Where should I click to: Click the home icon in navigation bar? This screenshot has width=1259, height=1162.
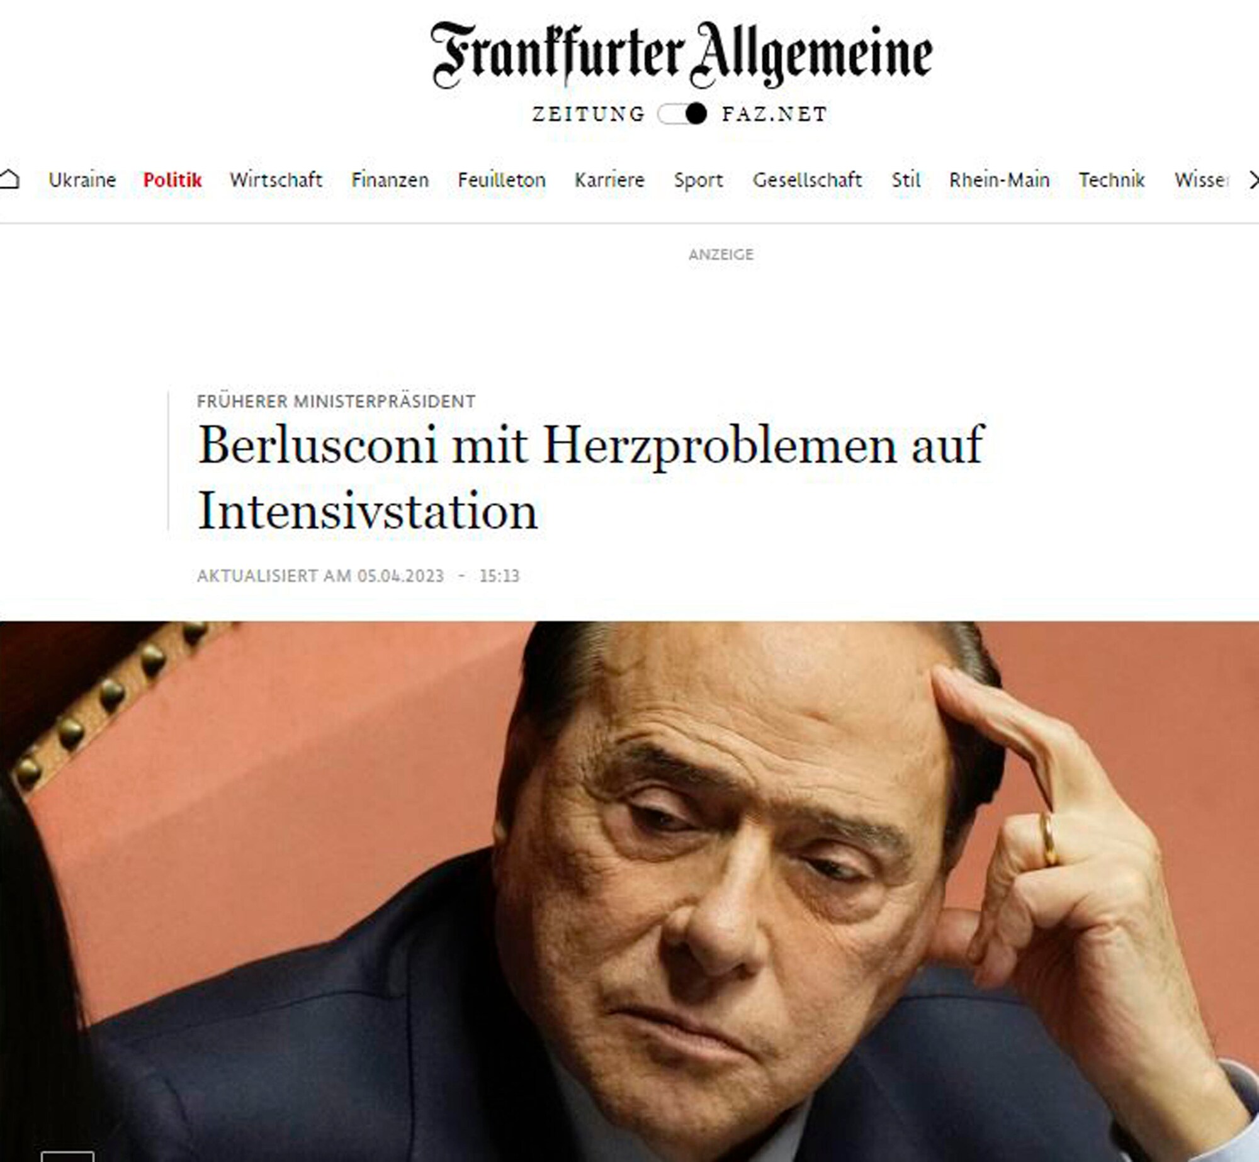pyautogui.click(x=9, y=179)
